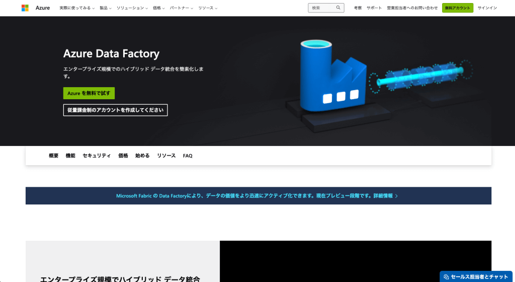The image size is (515, 282).
Task: Select the 概要 tab
Action: pyautogui.click(x=53, y=156)
